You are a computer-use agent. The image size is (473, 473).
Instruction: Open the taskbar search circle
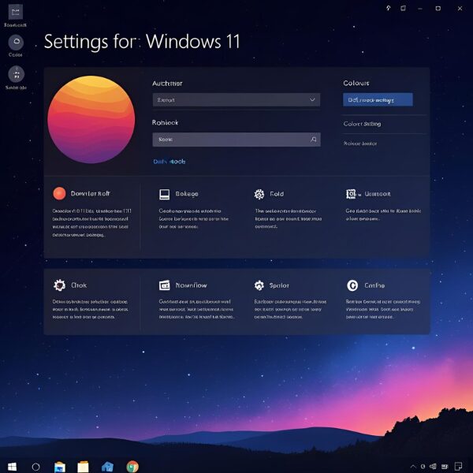pyautogui.click(x=36, y=467)
